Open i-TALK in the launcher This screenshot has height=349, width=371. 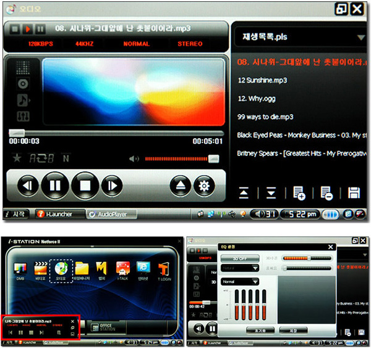123,271
